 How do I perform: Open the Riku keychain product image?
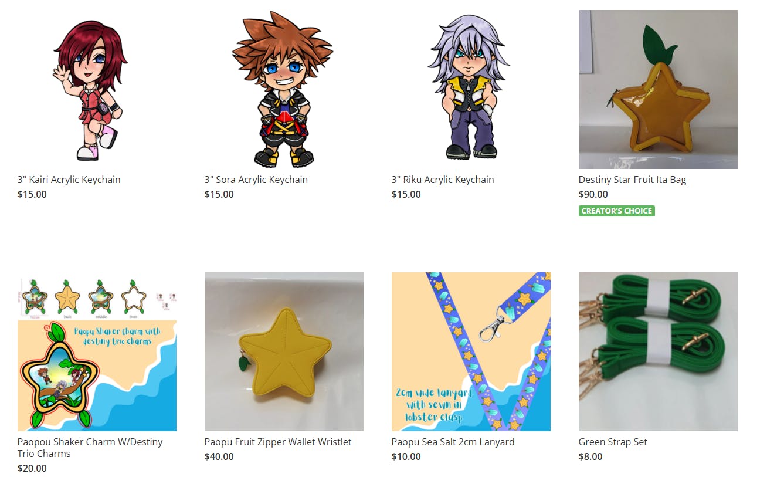coord(471,89)
